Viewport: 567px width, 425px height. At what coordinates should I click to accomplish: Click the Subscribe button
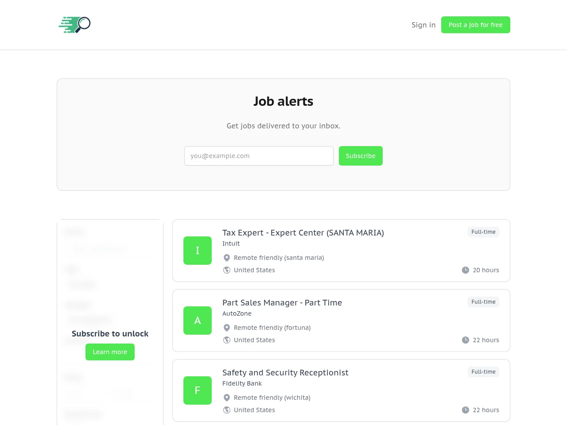[x=361, y=156]
